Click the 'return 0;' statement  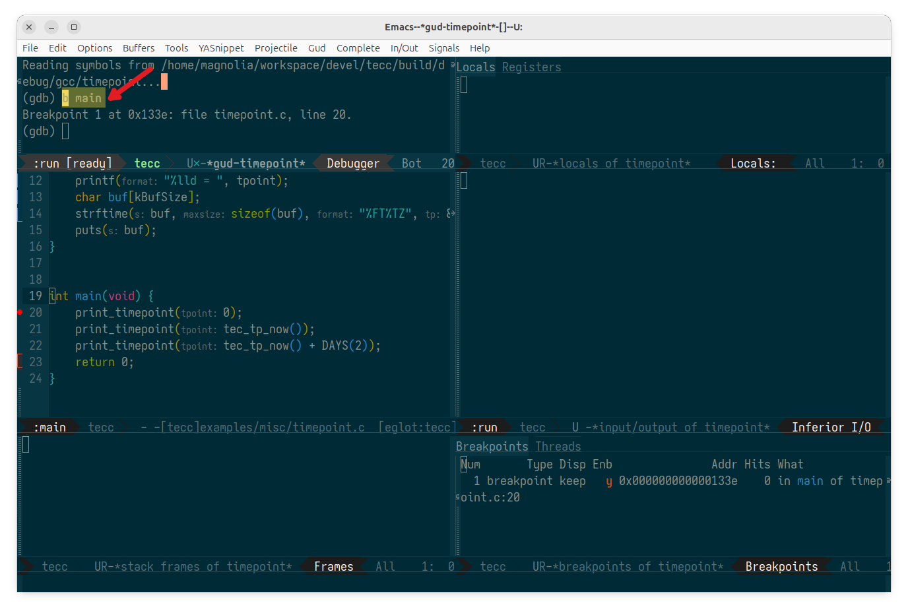tap(104, 362)
